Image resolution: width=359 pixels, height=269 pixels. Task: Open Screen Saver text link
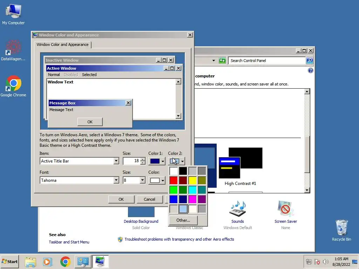pos(286,221)
